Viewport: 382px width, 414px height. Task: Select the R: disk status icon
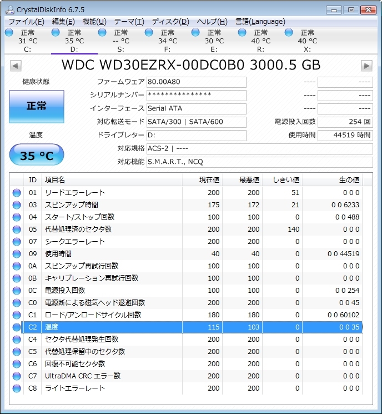point(242,32)
